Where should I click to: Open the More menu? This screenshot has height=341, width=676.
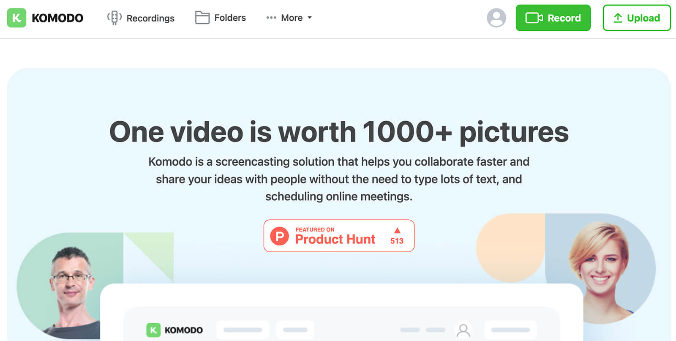click(x=289, y=18)
